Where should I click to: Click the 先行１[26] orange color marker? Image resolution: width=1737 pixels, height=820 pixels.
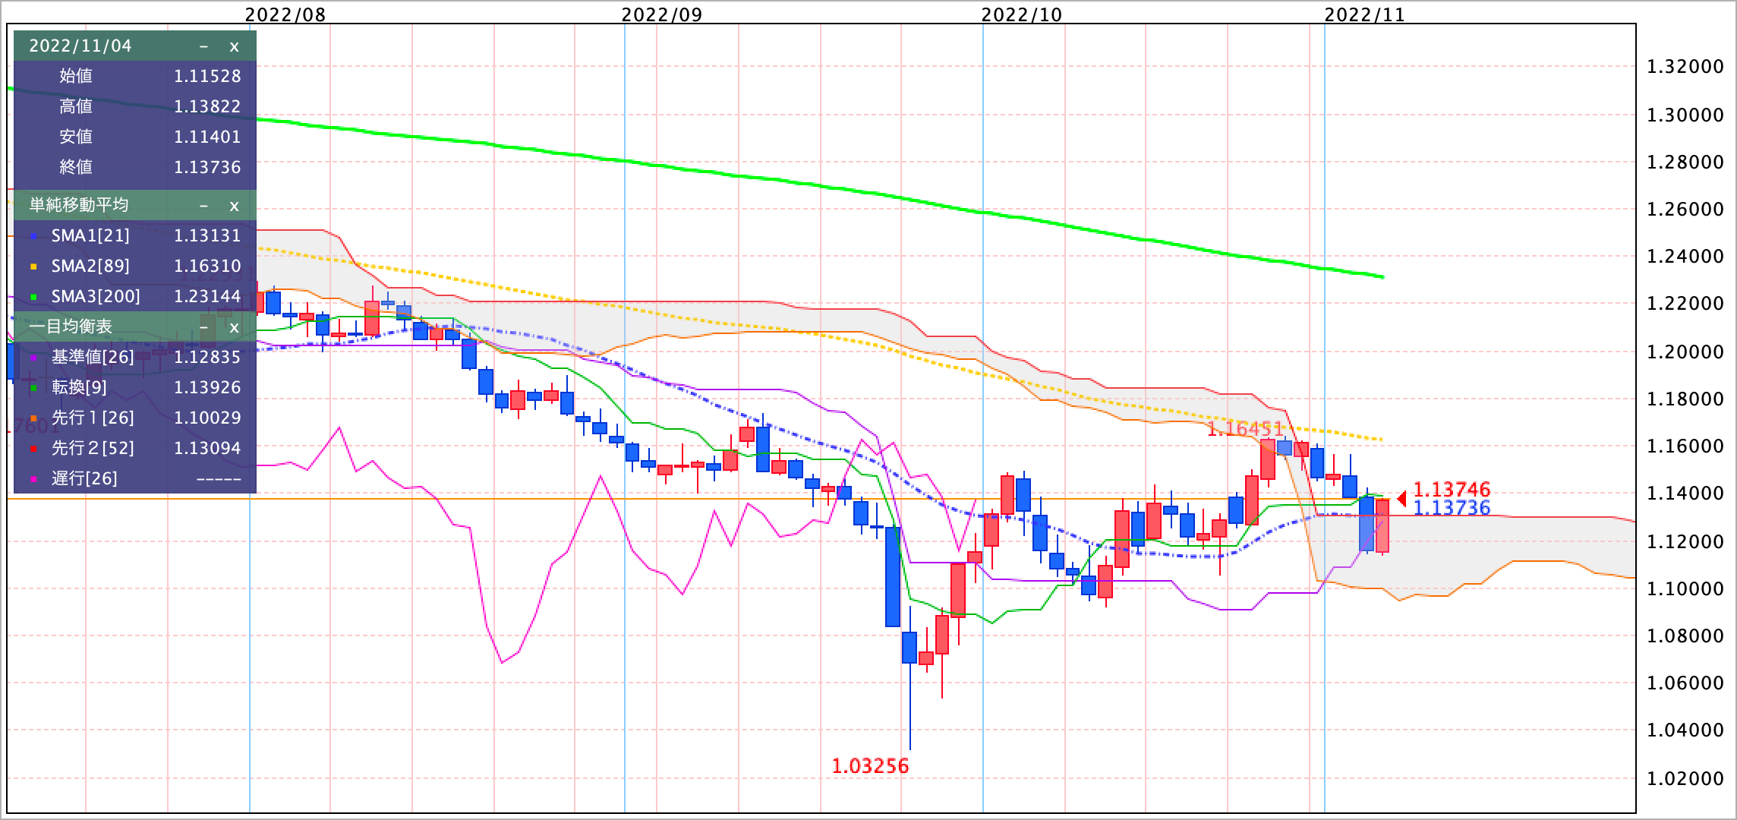(x=33, y=418)
